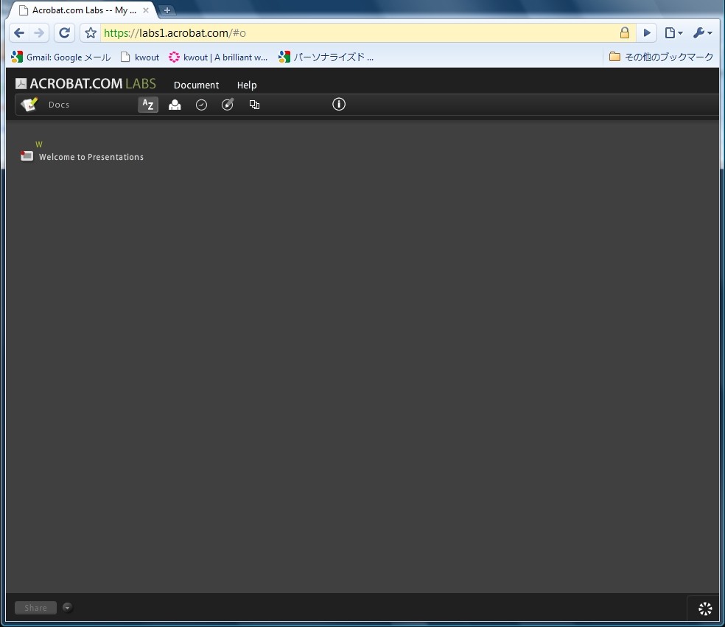Sort documents by author icon
The width and height of the screenshot is (725, 627).
175,105
